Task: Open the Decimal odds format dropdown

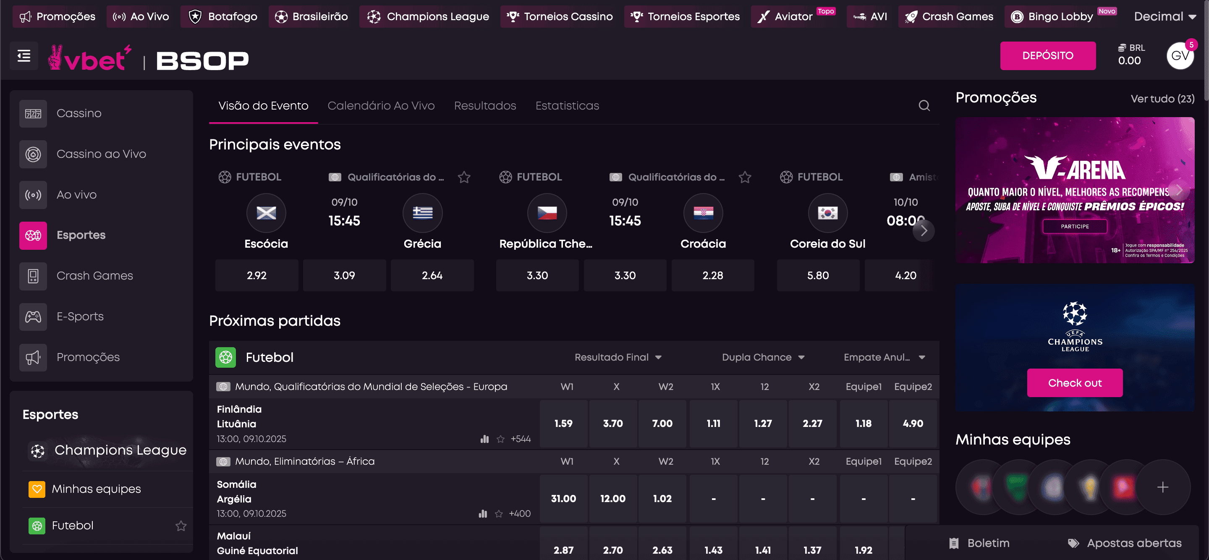Action: 1165,17
